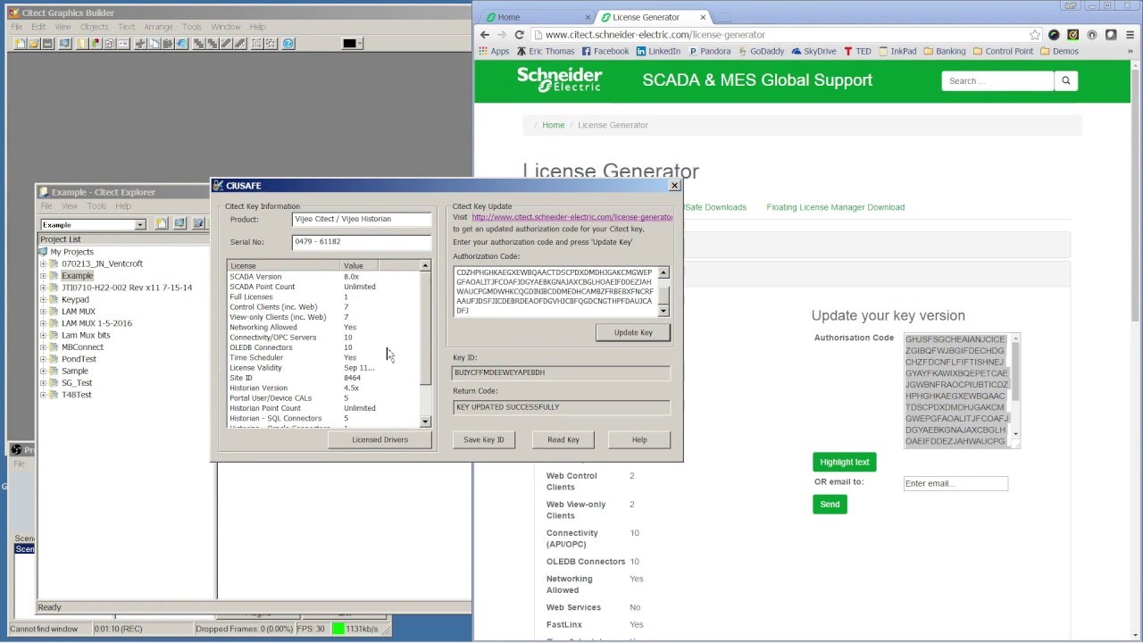The height and width of the screenshot is (643, 1143).
Task: Click the Group objects icon in Graphics Builder toolbar
Action: (x=256, y=44)
